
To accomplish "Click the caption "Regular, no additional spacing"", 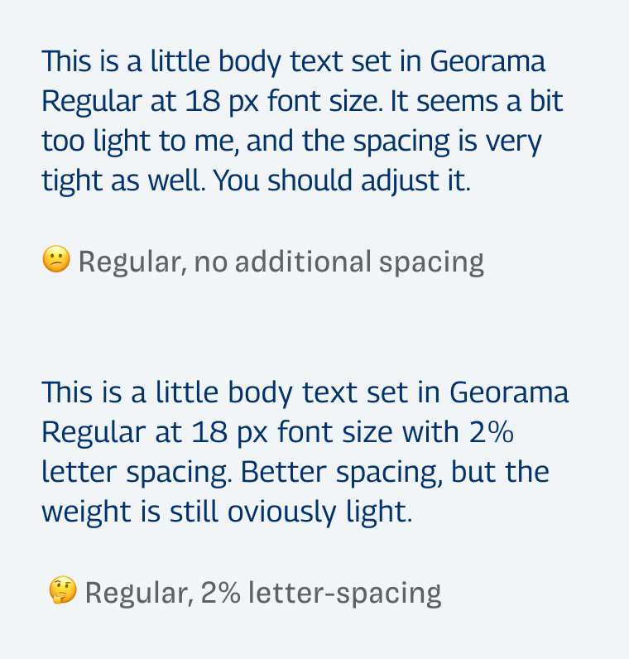I will click(x=281, y=262).
